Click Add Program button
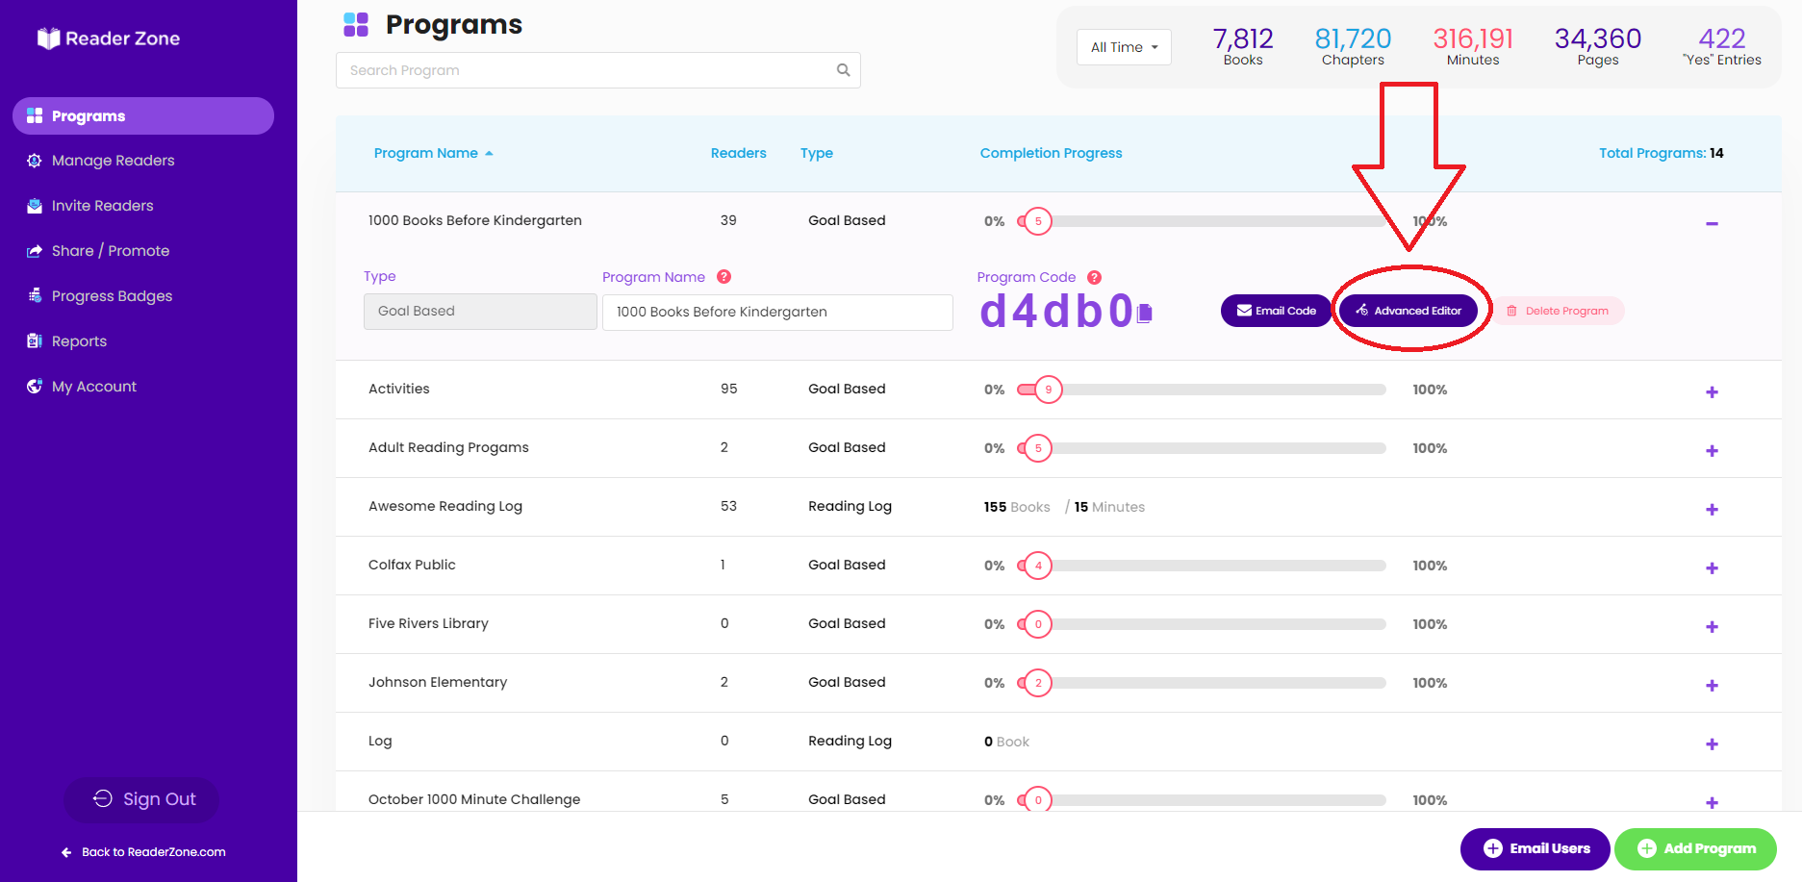This screenshot has width=1802, height=882. (1696, 848)
